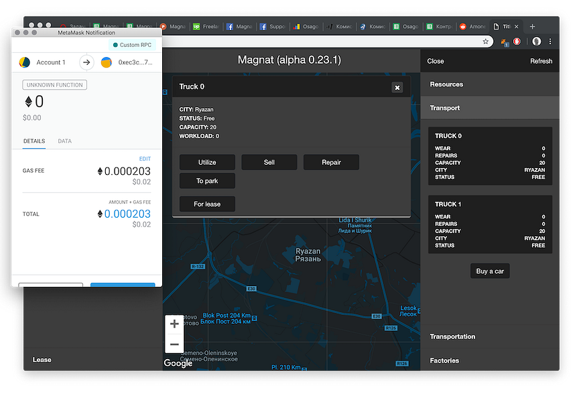Viewport: 583px width, 402px height.
Task: Click the Google logo on the map
Action: point(178,363)
